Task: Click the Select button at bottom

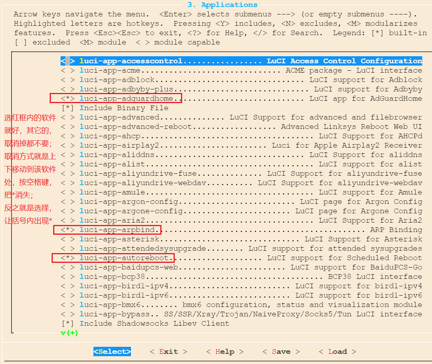Action: 112,352
